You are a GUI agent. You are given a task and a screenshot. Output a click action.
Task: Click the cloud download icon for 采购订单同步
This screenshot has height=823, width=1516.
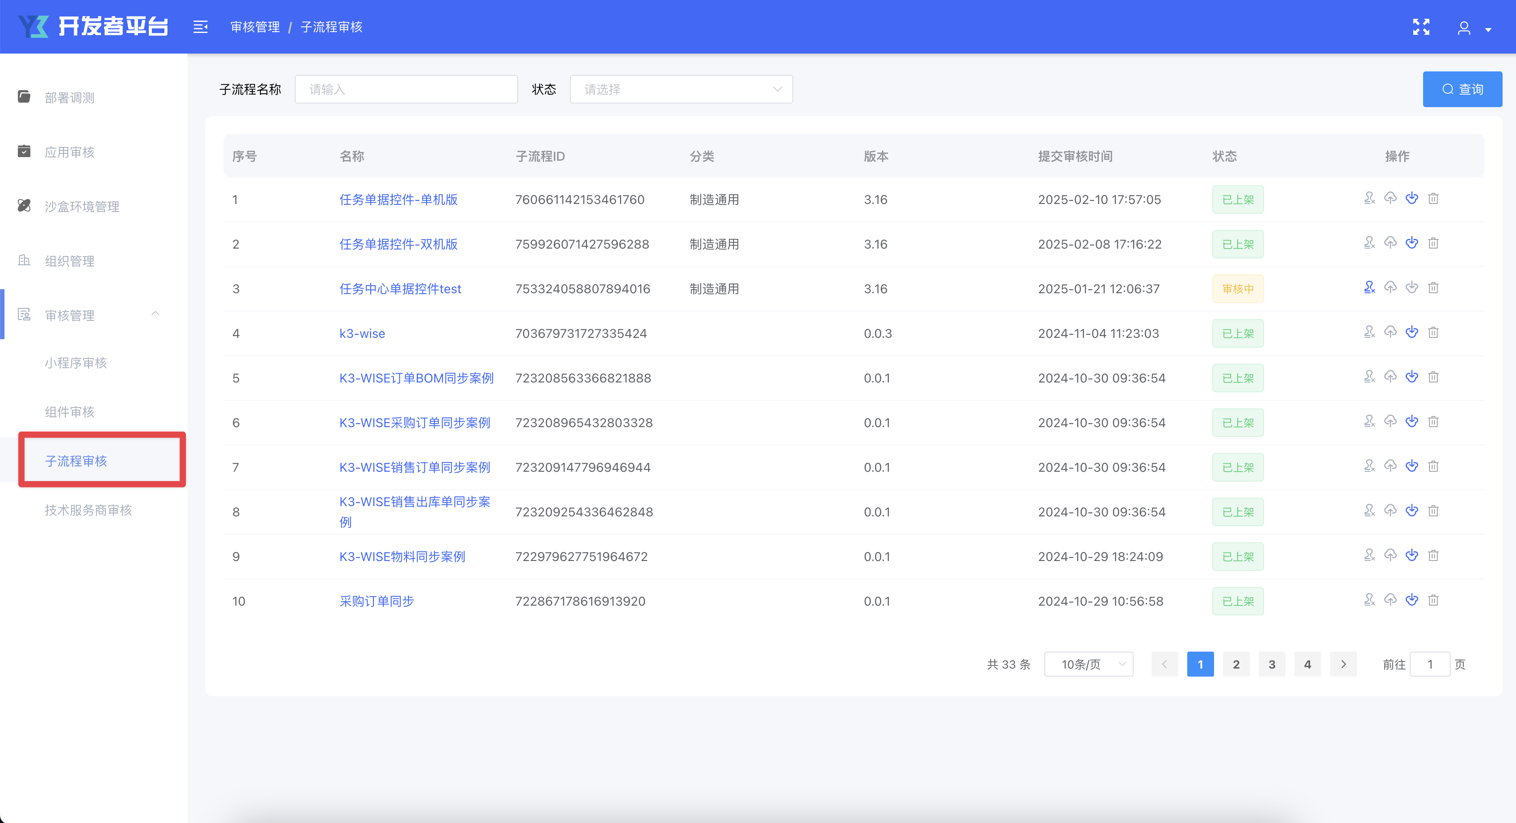click(x=1411, y=599)
